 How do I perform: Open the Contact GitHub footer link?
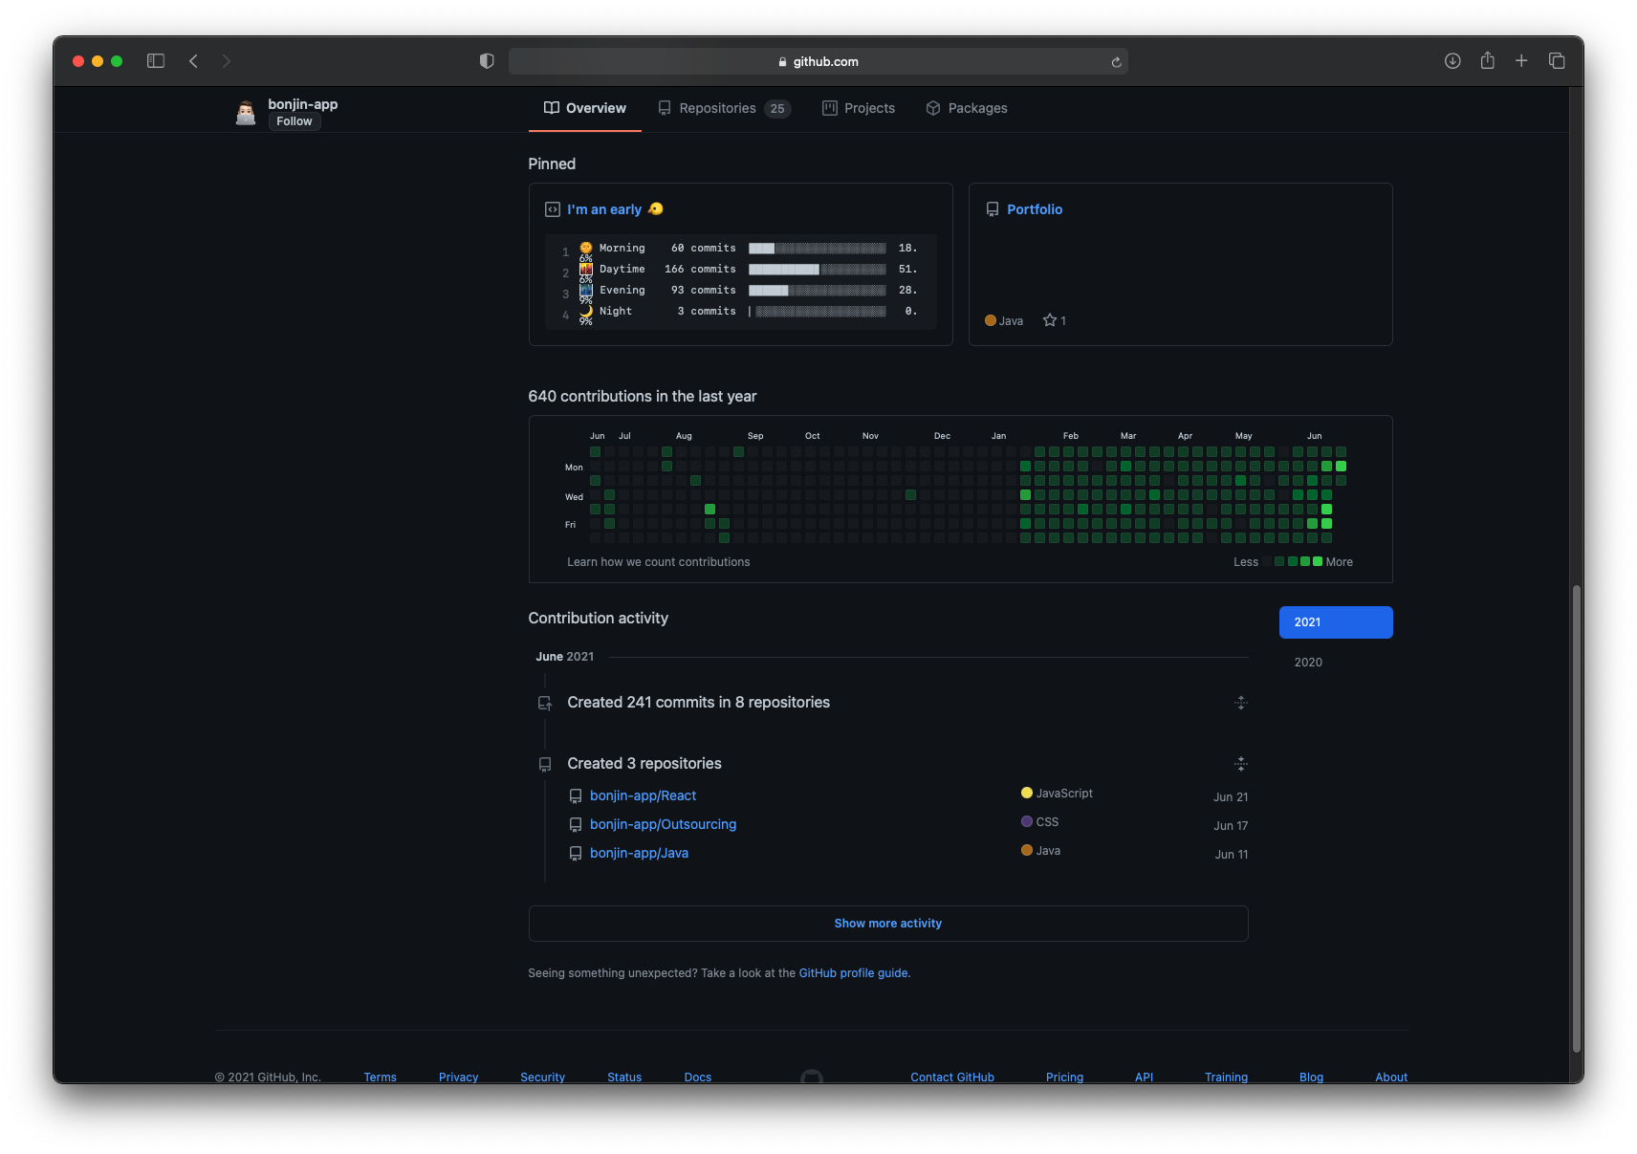tap(952, 1078)
